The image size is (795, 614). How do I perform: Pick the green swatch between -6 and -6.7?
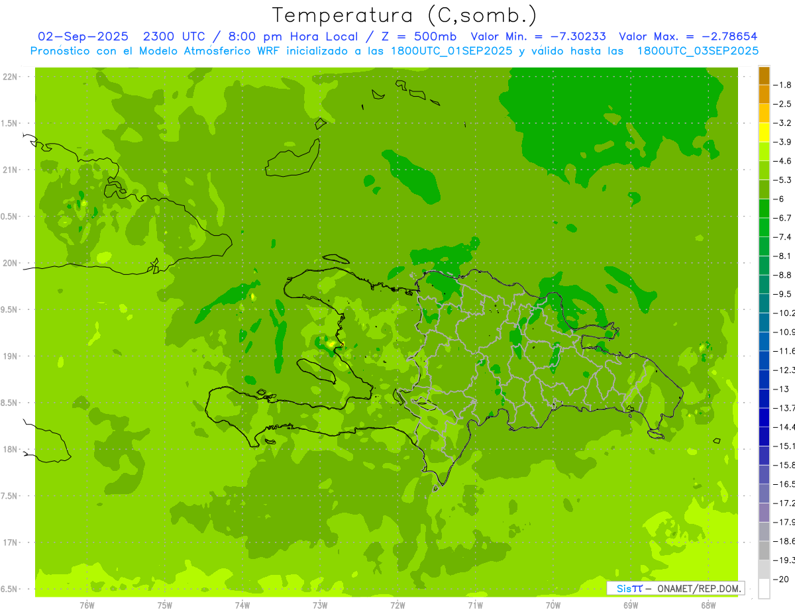(764, 209)
